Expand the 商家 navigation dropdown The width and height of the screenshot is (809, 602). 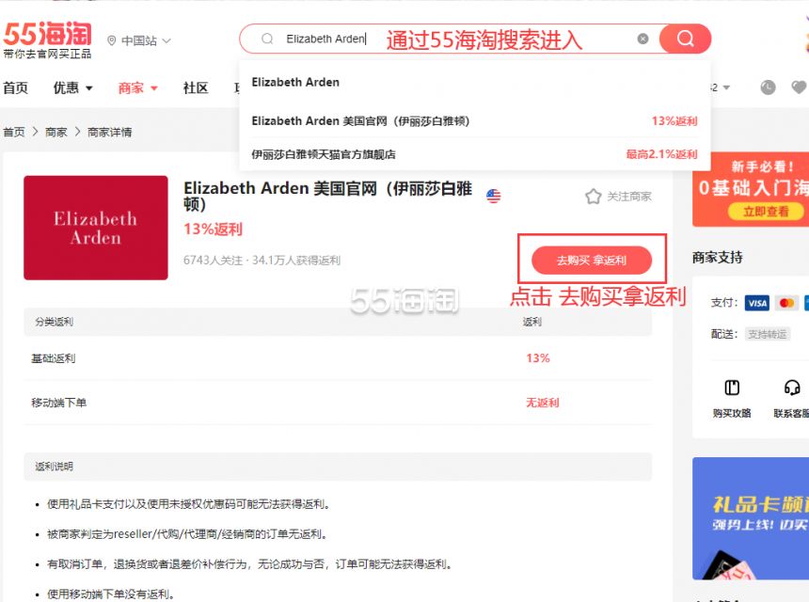137,87
